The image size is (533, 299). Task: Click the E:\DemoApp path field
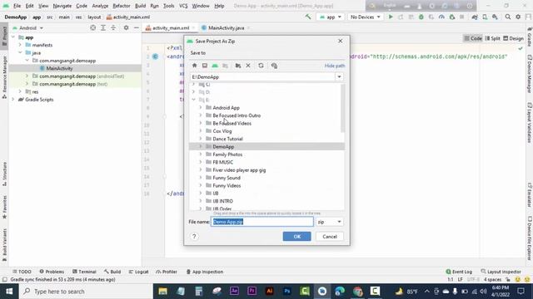point(263,77)
